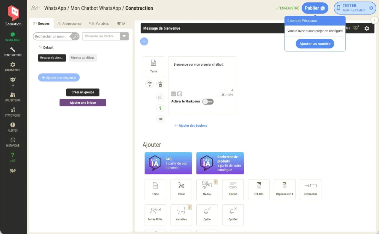Open the Rechercher une fonction dropdown
Screen dimensions: 379x234
pos(124,36)
